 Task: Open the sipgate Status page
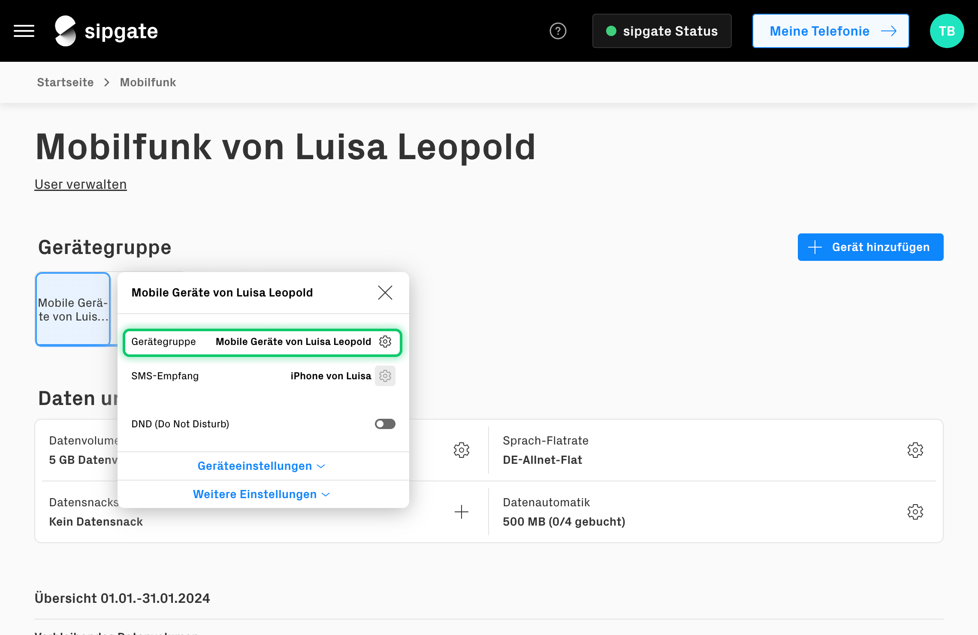pyautogui.click(x=662, y=31)
